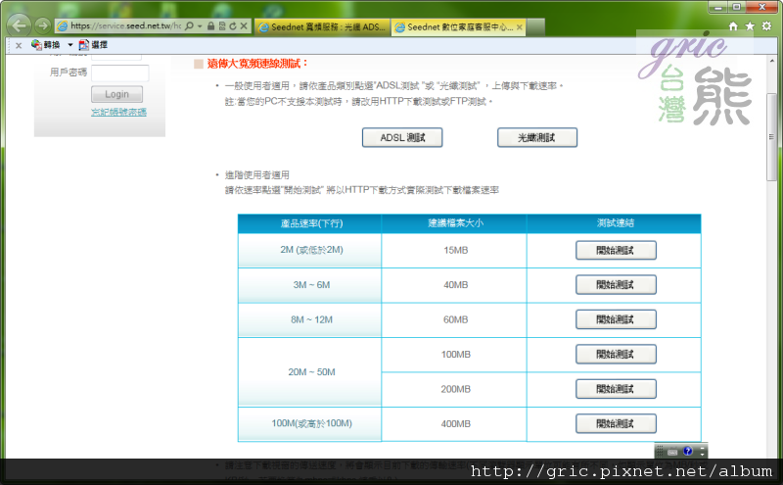Image resolution: width=783 pixels, height=485 pixels.
Task: Minimize the language bar with the dash button
Action: coord(702,448)
